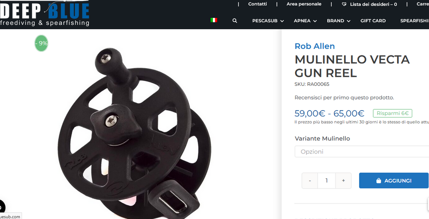
Task: Open the Variante Mulinello options dropdown
Action: click(x=362, y=151)
